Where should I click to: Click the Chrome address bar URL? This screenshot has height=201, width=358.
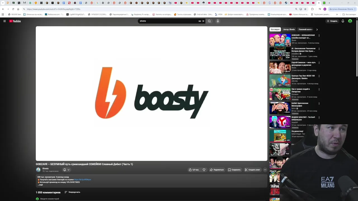click(53, 9)
